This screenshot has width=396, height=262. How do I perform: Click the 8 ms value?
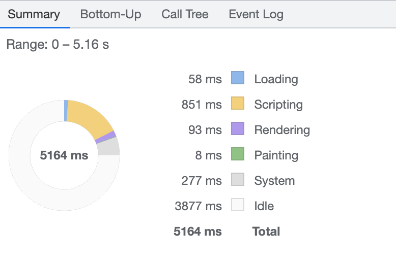[208, 155]
